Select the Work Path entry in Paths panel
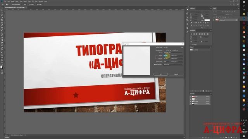This screenshot has width=248, height=139. (x=200, y=50)
